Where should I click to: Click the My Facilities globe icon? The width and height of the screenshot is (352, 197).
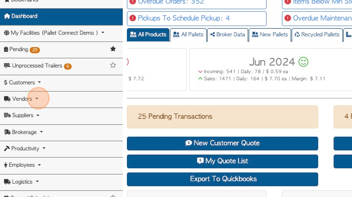pos(7,33)
